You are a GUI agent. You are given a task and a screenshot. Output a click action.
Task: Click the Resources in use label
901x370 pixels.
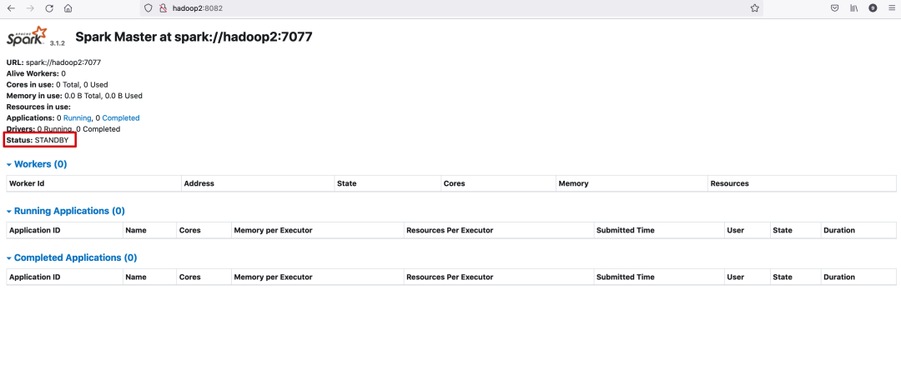[38, 107]
